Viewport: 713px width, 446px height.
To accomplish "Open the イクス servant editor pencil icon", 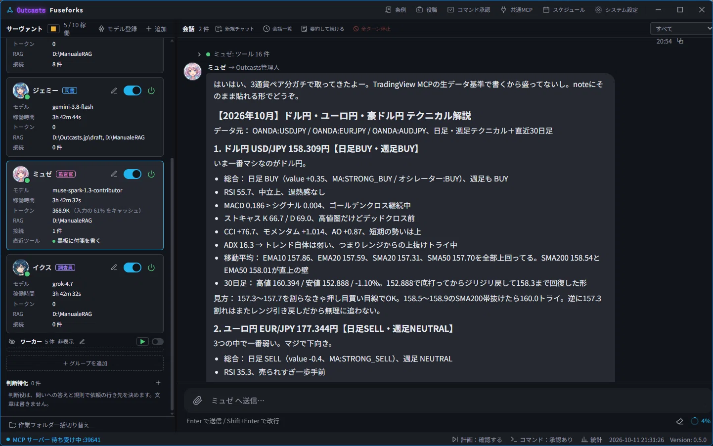I will [114, 268].
